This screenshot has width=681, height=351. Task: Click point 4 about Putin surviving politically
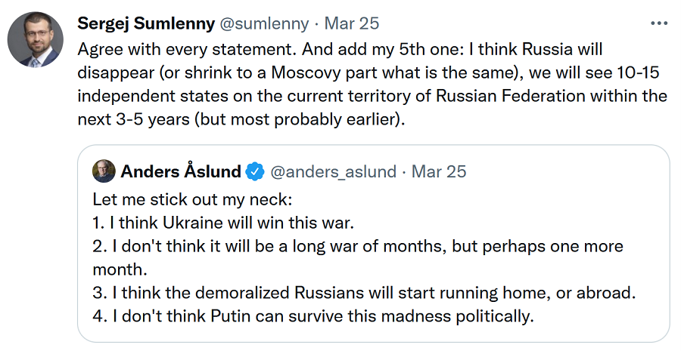pos(313,316)
